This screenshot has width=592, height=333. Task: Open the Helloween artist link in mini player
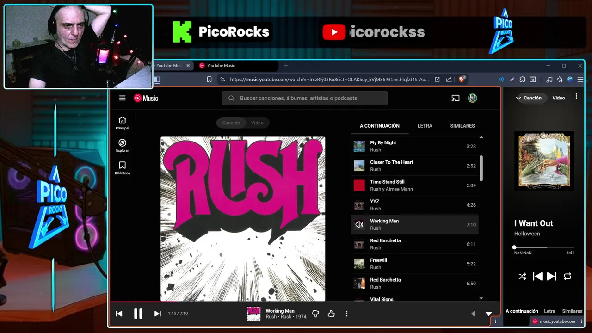(527, 234)
